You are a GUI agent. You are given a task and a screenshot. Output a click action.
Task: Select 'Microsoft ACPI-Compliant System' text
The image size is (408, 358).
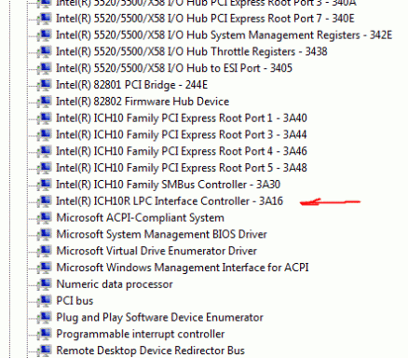point(140,218)
